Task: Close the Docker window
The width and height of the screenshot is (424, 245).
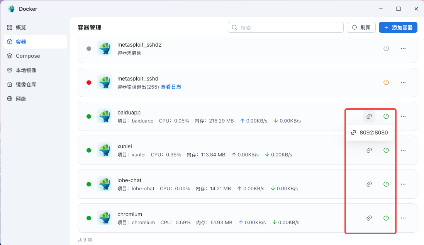Action: click(416, 9)
